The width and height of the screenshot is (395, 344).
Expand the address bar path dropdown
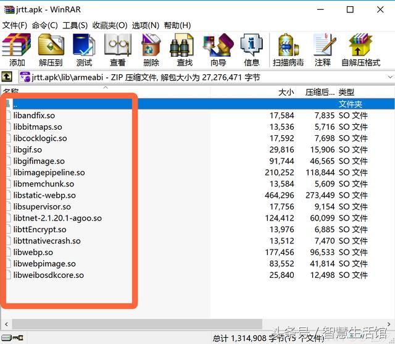390,77
